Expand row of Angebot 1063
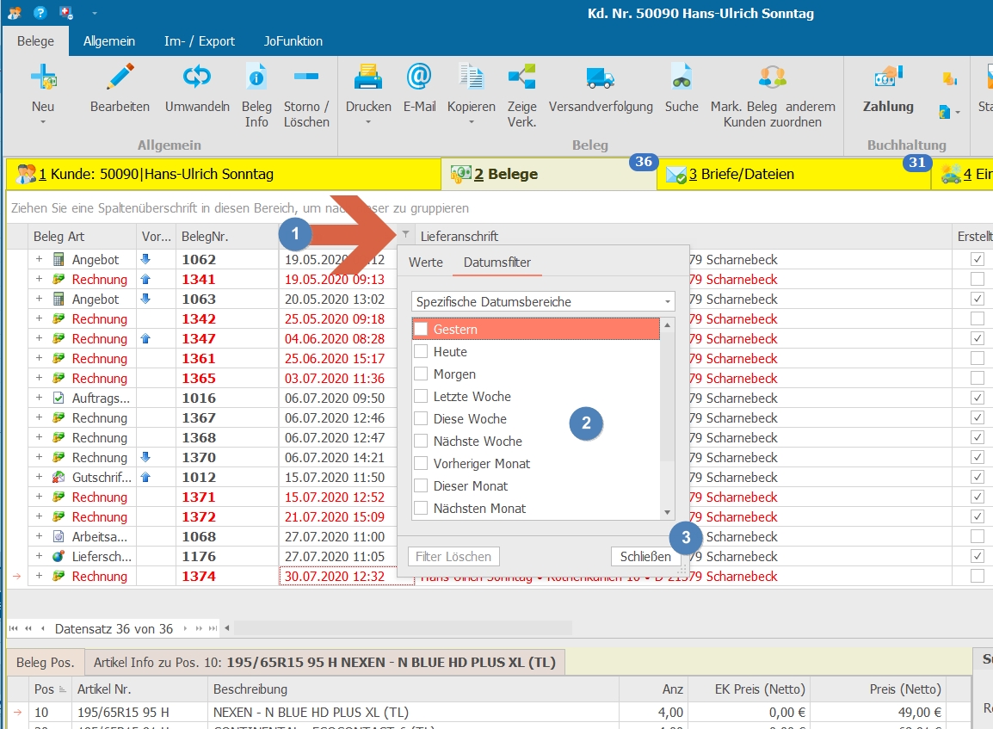Viewport: 993px width, 729px height. click(x=39, y=299)
